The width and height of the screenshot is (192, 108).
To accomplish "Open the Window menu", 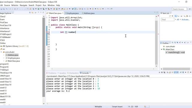I will [51, 5].
